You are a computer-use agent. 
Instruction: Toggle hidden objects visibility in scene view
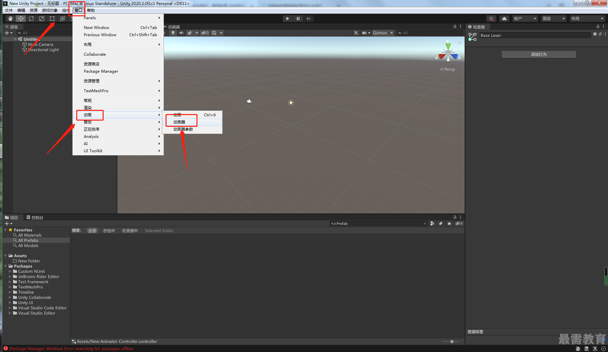click(205, 33)
